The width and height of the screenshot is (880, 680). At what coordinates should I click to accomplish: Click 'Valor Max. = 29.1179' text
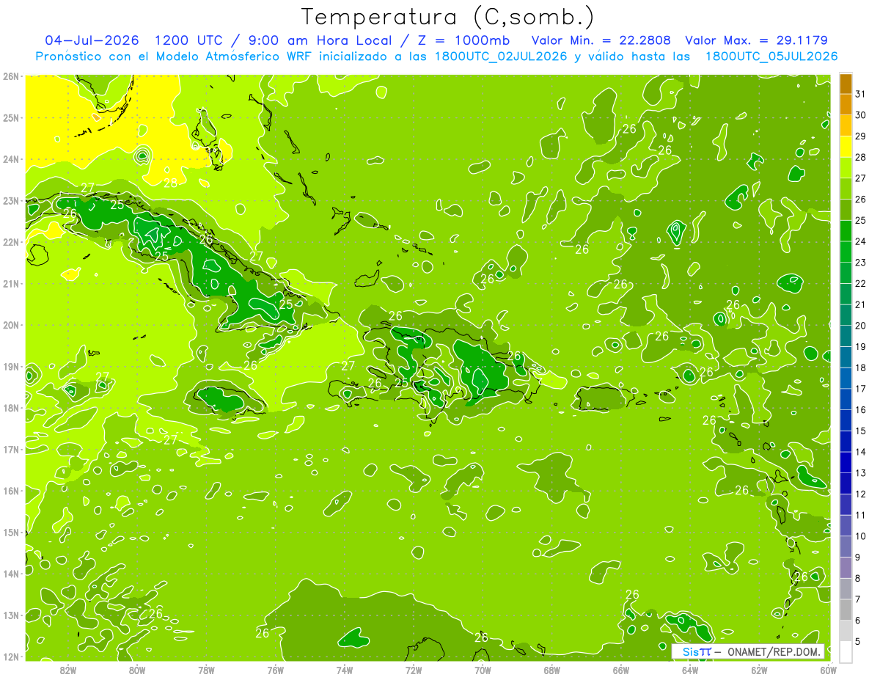tap(756, 40)
